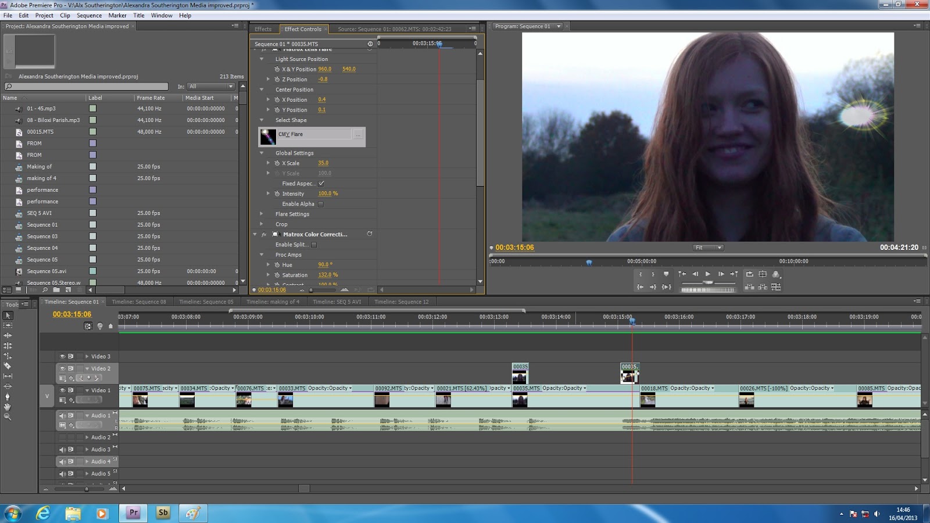Enable the Enable Alpha checkbox
The height and width of the screenshot is (523, 930).
coord(321,204)
